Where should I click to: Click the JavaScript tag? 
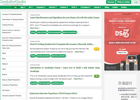tap(34, 83)
